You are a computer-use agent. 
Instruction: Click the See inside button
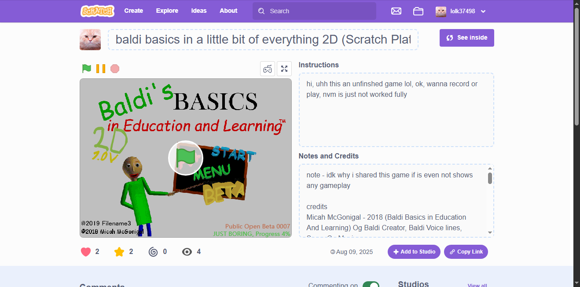[467, 38]
